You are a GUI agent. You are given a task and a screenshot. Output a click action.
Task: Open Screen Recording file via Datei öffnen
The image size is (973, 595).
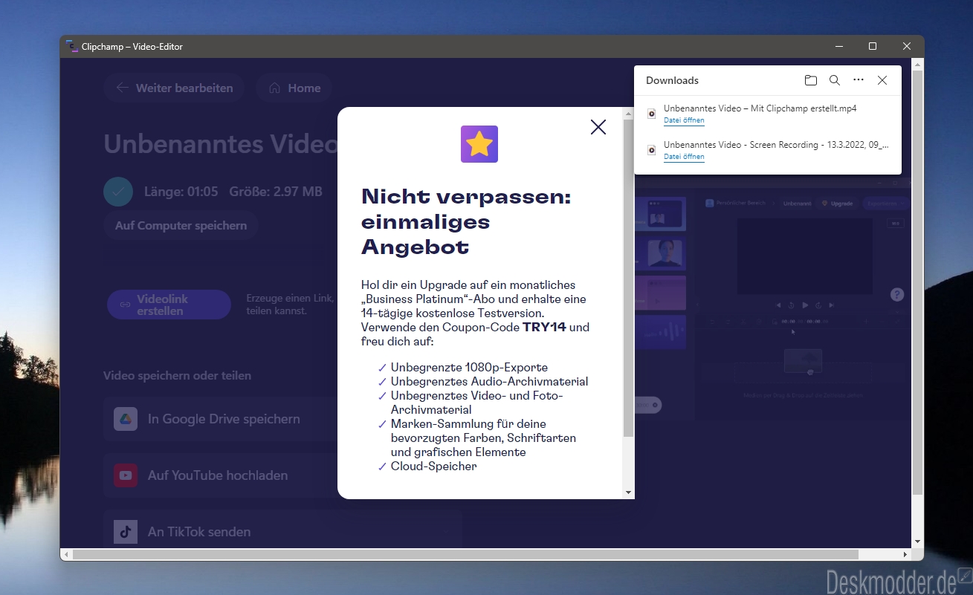(x=684, y=157)
